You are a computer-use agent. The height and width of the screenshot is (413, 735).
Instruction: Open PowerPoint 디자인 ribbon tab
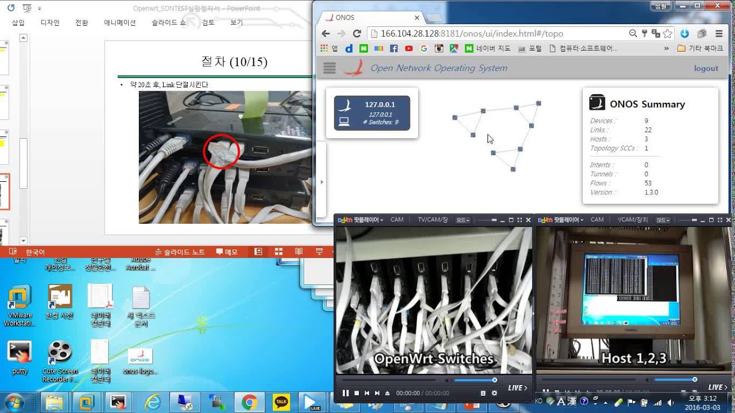coord(50,23)
